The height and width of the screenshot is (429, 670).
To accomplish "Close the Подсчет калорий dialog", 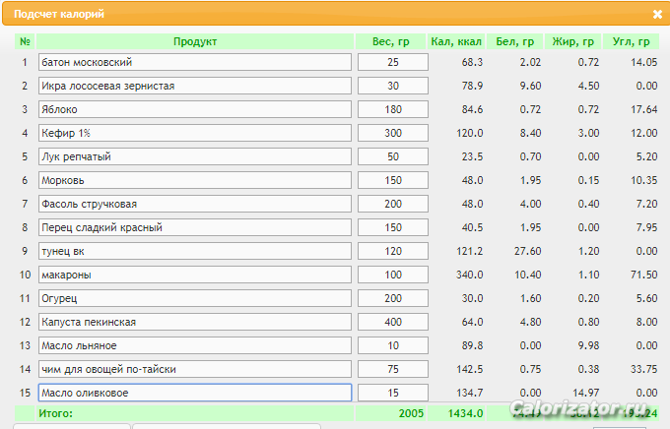I will coord(657,15).
